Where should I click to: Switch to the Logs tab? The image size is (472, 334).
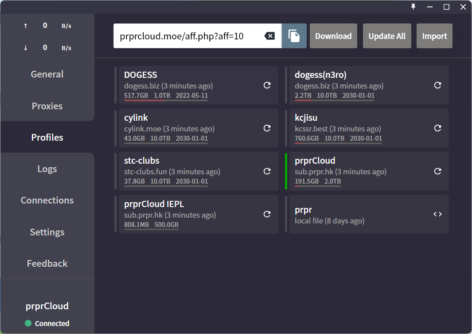pyautogui.click(x=47, y=169)
